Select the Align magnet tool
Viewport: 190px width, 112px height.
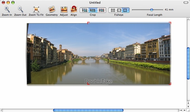point(74,10)
